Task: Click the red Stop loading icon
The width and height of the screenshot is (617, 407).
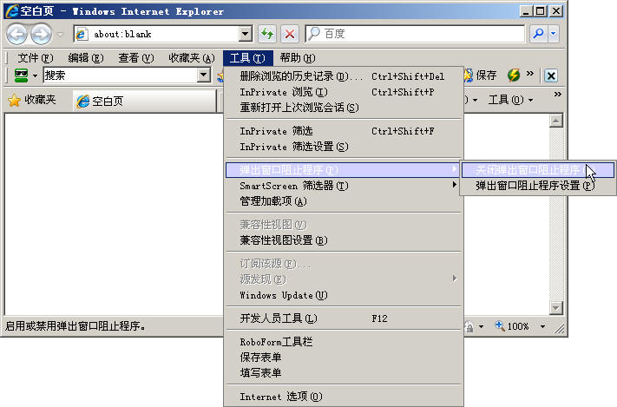Action: click(290, 34)
